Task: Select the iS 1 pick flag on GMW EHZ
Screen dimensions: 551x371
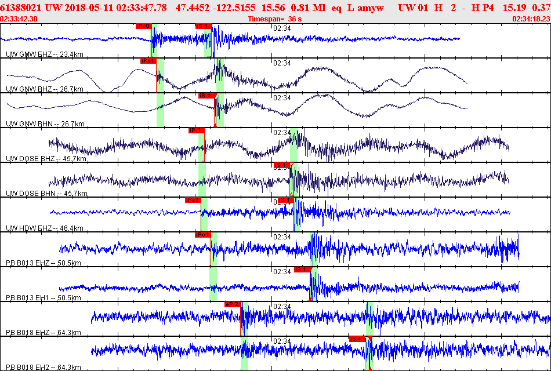Action: 204,26
